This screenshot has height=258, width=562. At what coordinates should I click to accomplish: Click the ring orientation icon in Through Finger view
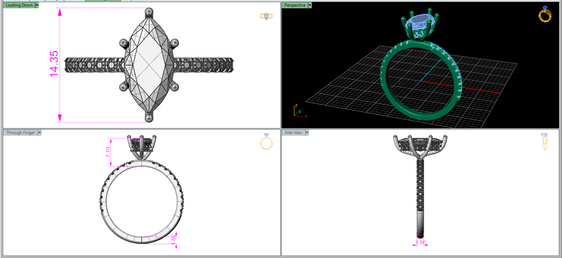[x=266, y=141]
